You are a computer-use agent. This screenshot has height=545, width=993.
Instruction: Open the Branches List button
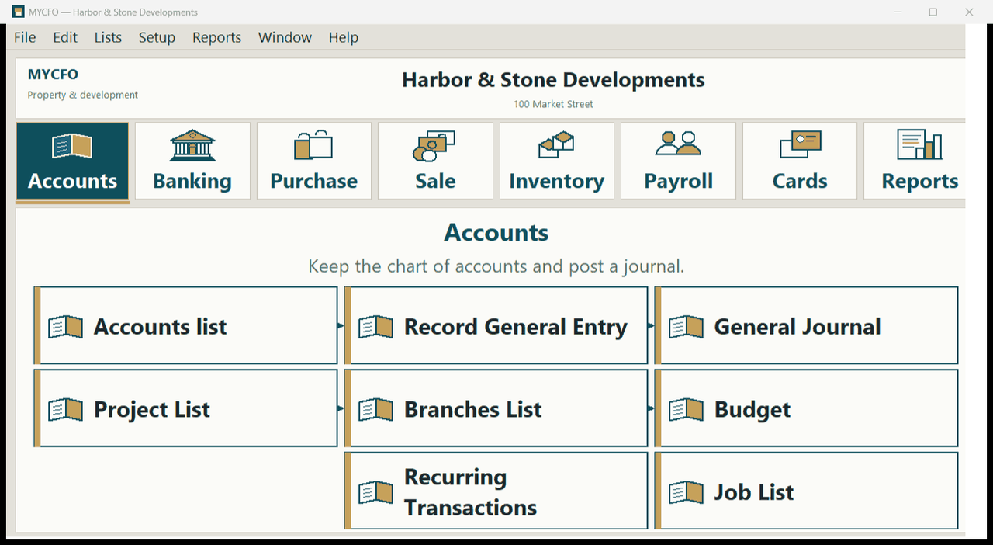coord(496,408)
